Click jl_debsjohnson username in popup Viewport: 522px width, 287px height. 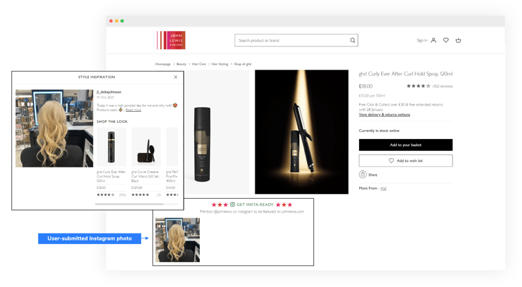(109, 92)
